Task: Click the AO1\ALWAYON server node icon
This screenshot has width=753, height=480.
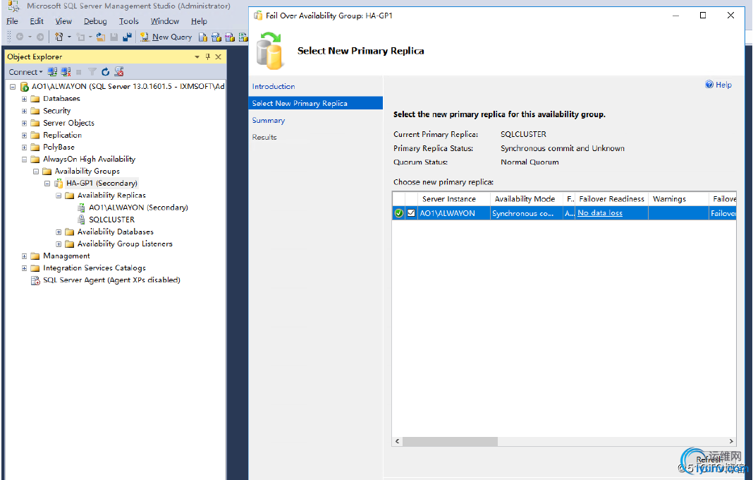Action: pyautogui.click(x=25, y=87)
